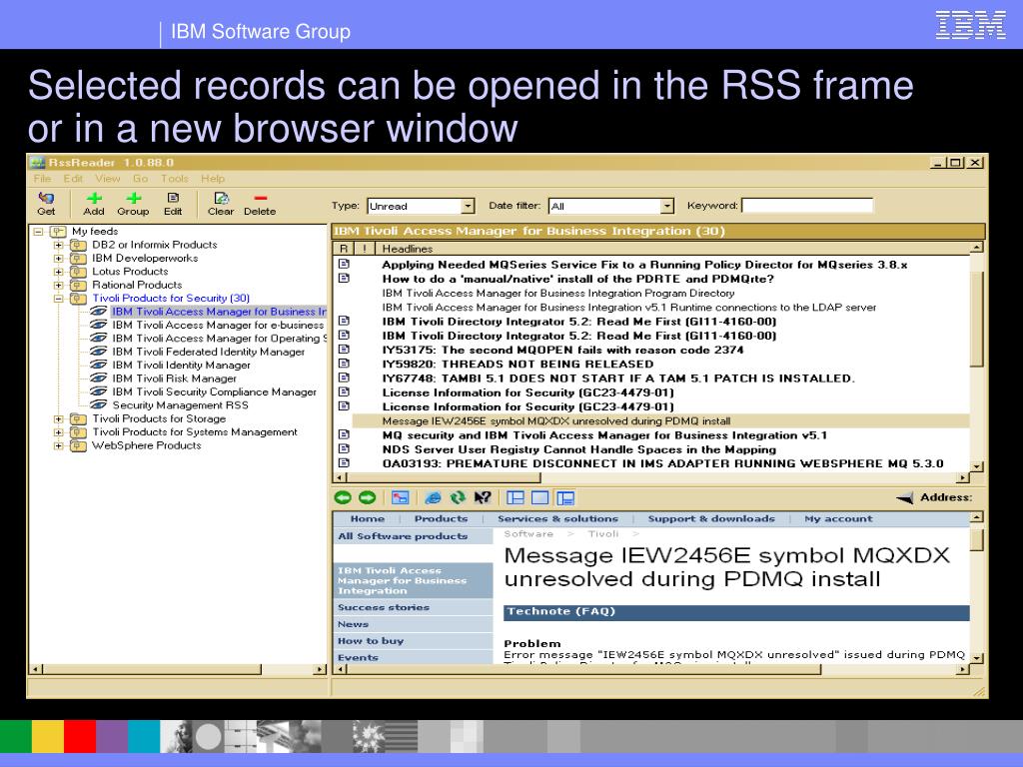Click the document icon beside IY59820 headline
This screenshot has height=767, width=1023.
click(x=344, y=364)
